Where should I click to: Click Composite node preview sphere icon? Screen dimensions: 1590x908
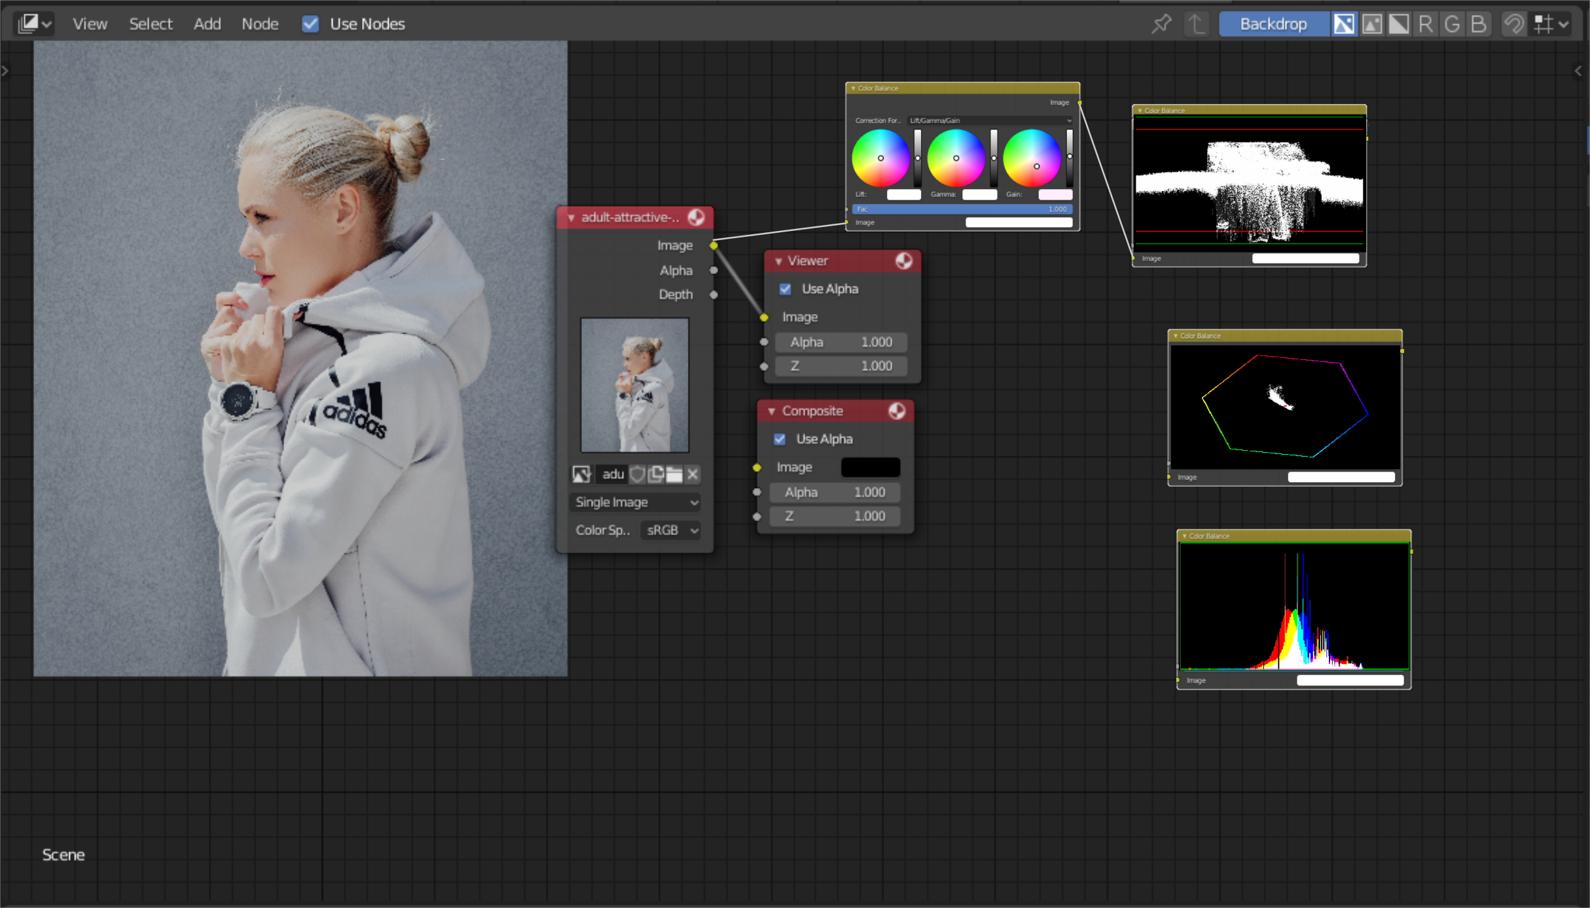(x=897, y=411)
